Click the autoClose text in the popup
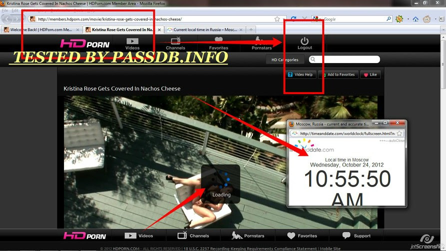 click(x=397, y=140)
